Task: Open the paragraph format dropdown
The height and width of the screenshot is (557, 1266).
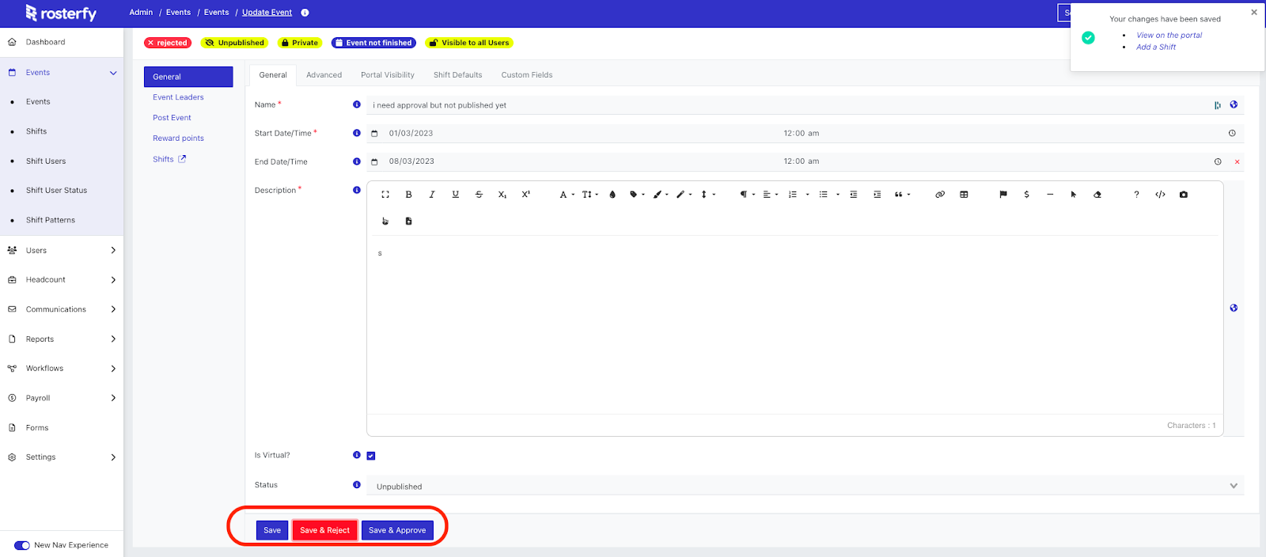Action: click(x=747, y=195)
